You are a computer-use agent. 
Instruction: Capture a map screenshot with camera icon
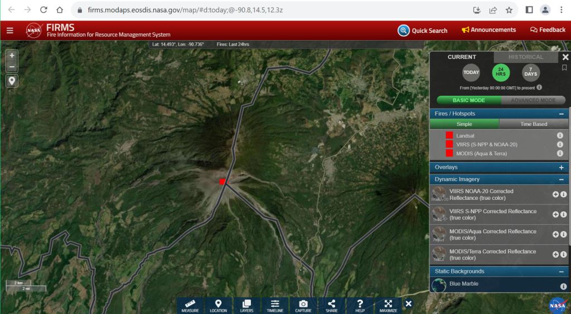(303, 306)
